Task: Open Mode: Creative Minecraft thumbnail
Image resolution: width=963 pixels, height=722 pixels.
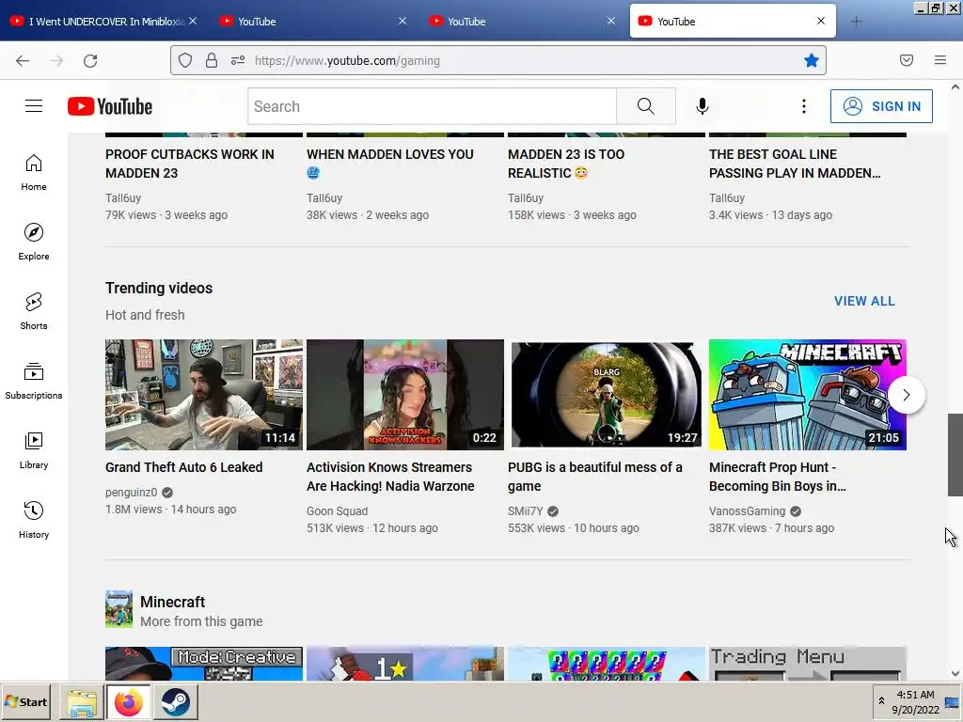Action: (x=204, y=664)
